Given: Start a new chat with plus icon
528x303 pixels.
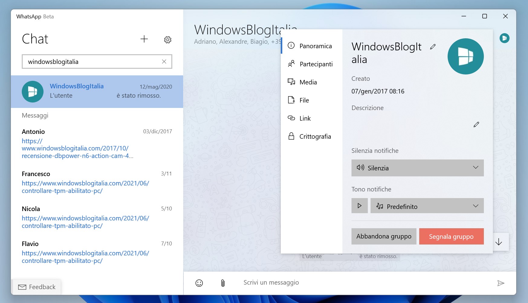Looking at the screenshot, I should pos(144,39).
